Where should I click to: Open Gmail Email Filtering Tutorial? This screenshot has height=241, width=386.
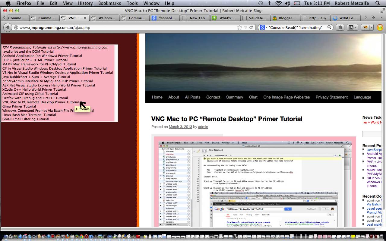click(x=26, y=119)
